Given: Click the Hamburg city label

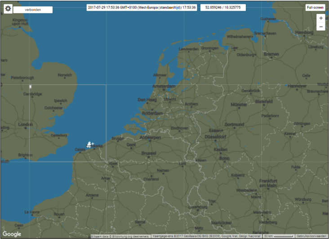Looking at the screenshot, I should click(304, 32).
